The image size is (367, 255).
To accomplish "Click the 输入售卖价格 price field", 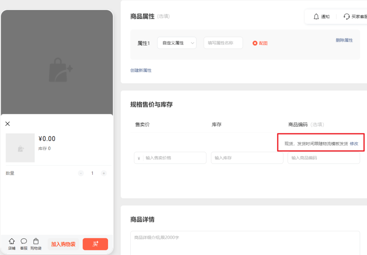I will [x=173, y=158].
